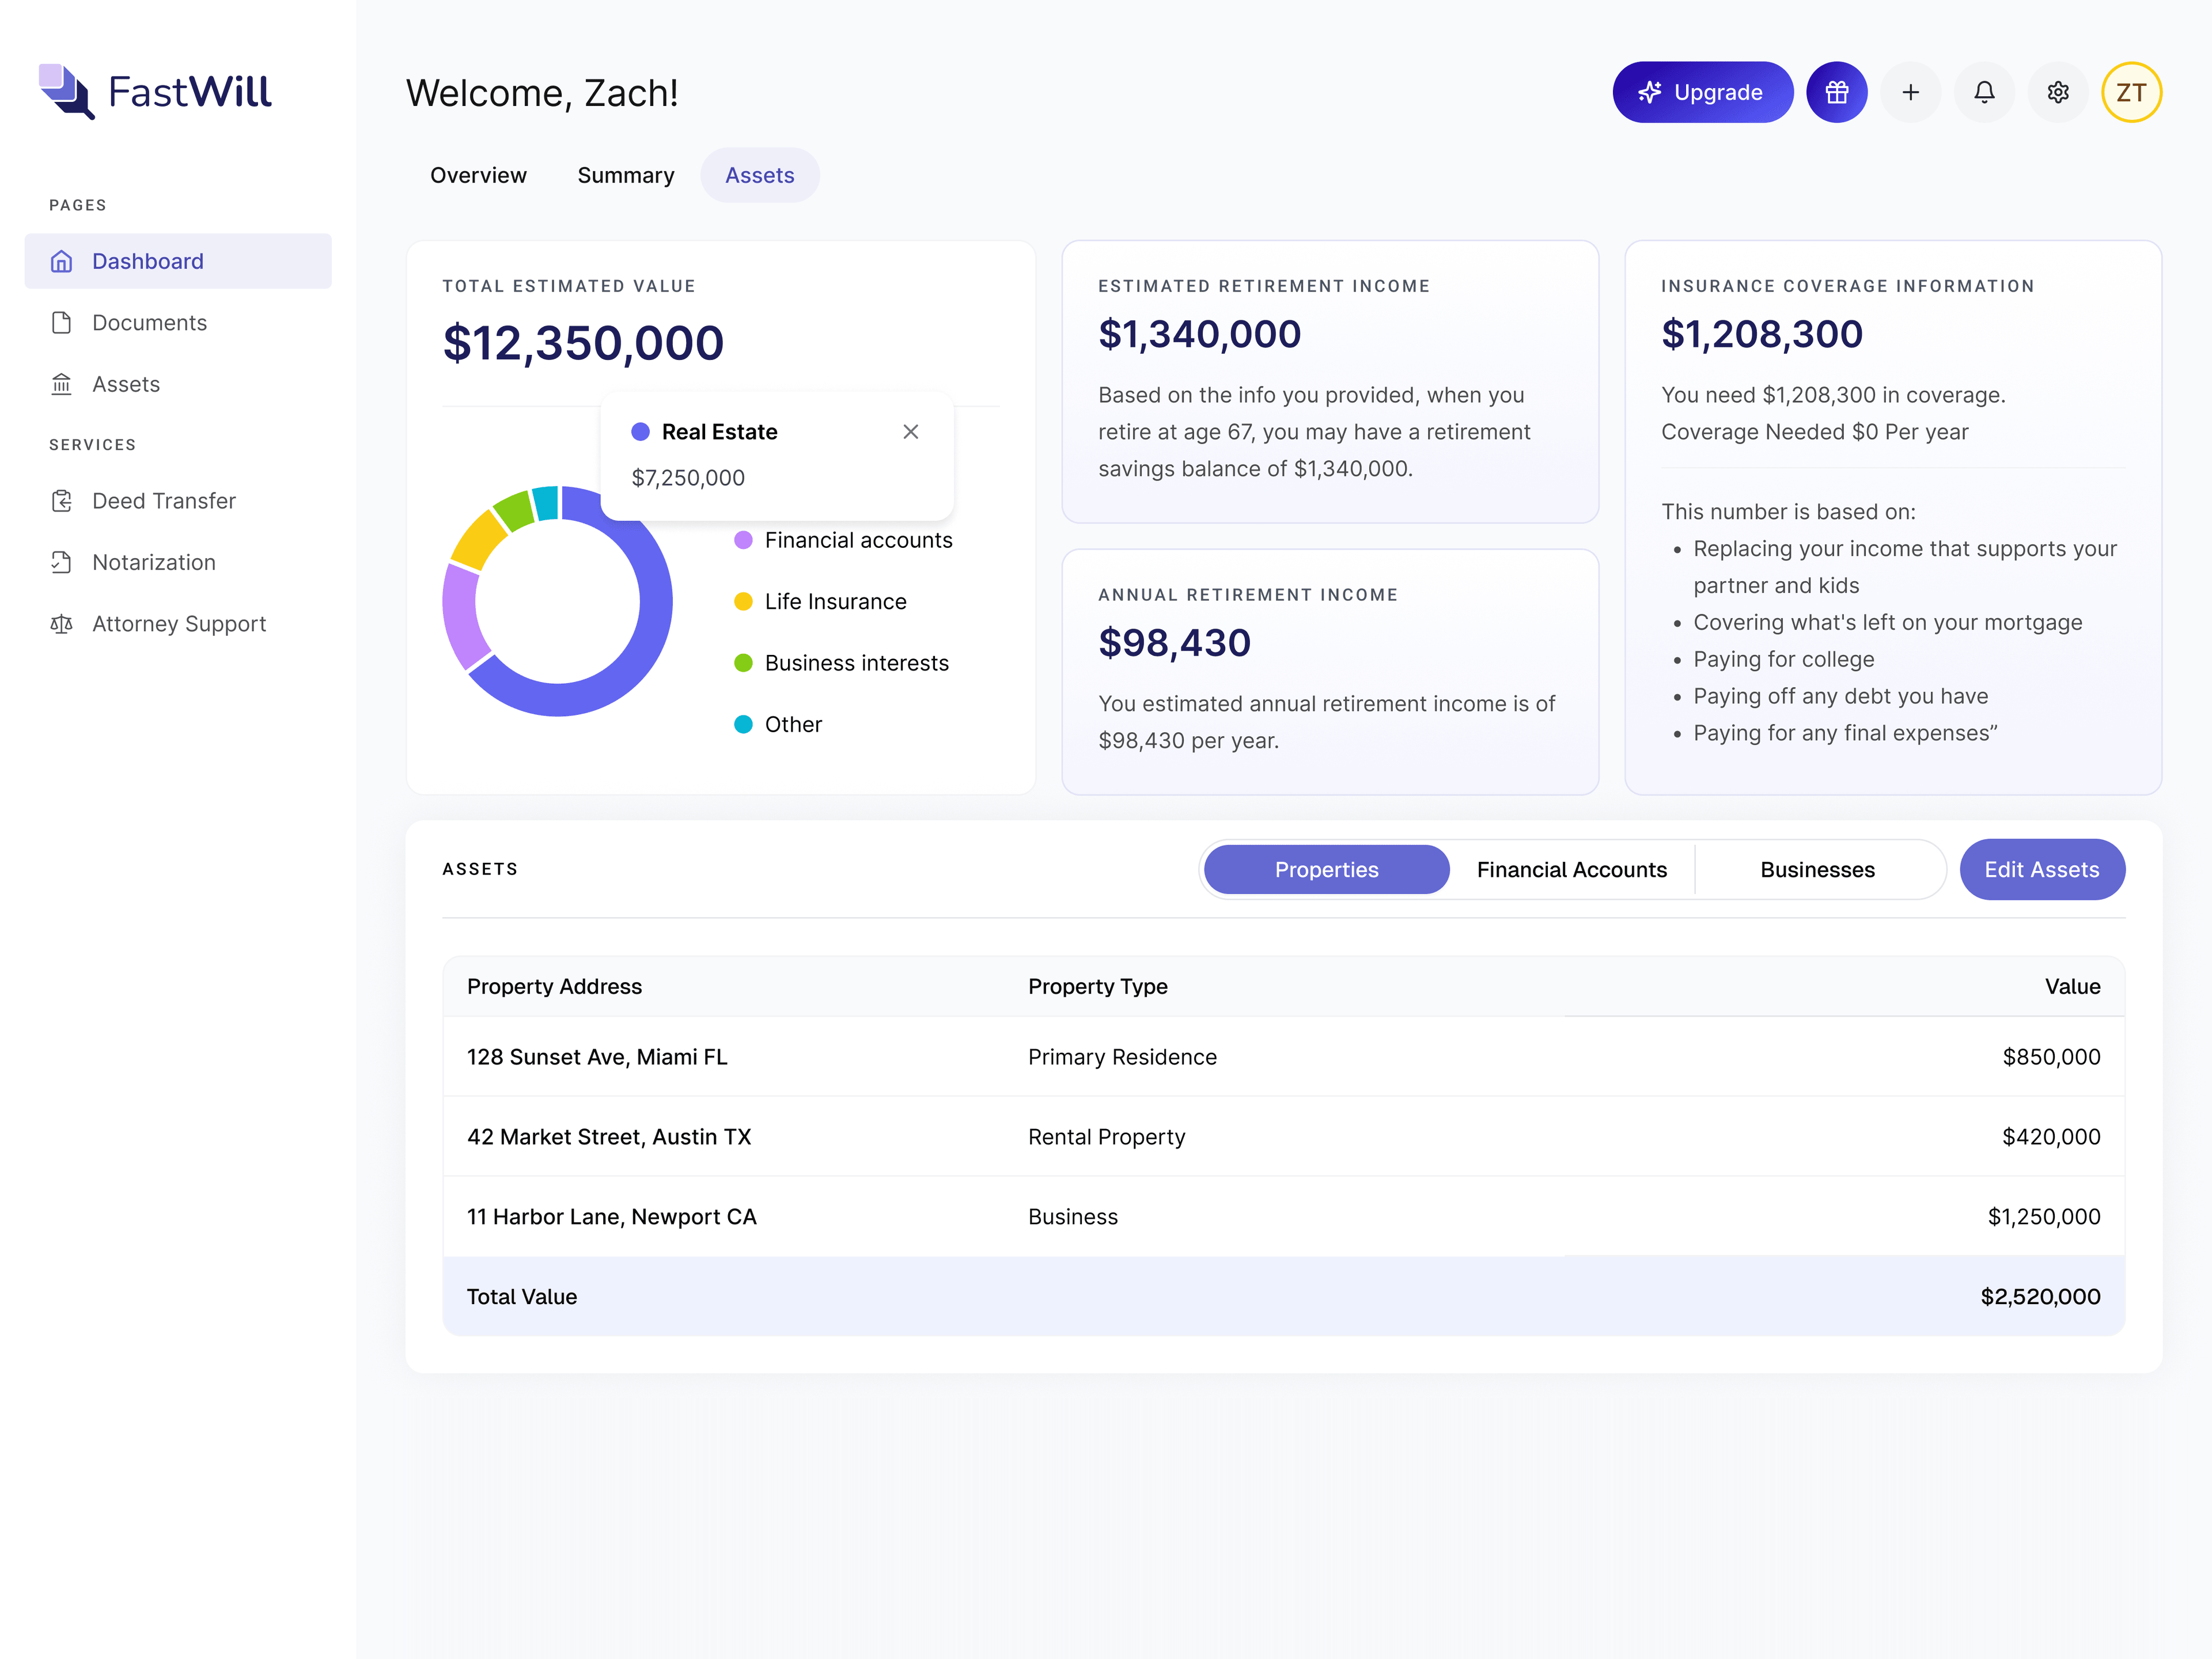Click the Dashboard home icon

click(x=62, y=261)
